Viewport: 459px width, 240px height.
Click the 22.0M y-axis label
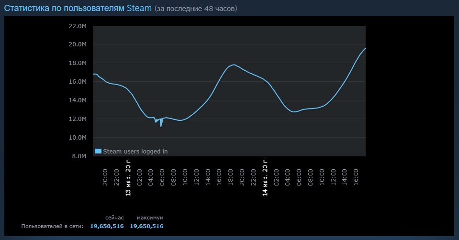click(x=78, y=26)
